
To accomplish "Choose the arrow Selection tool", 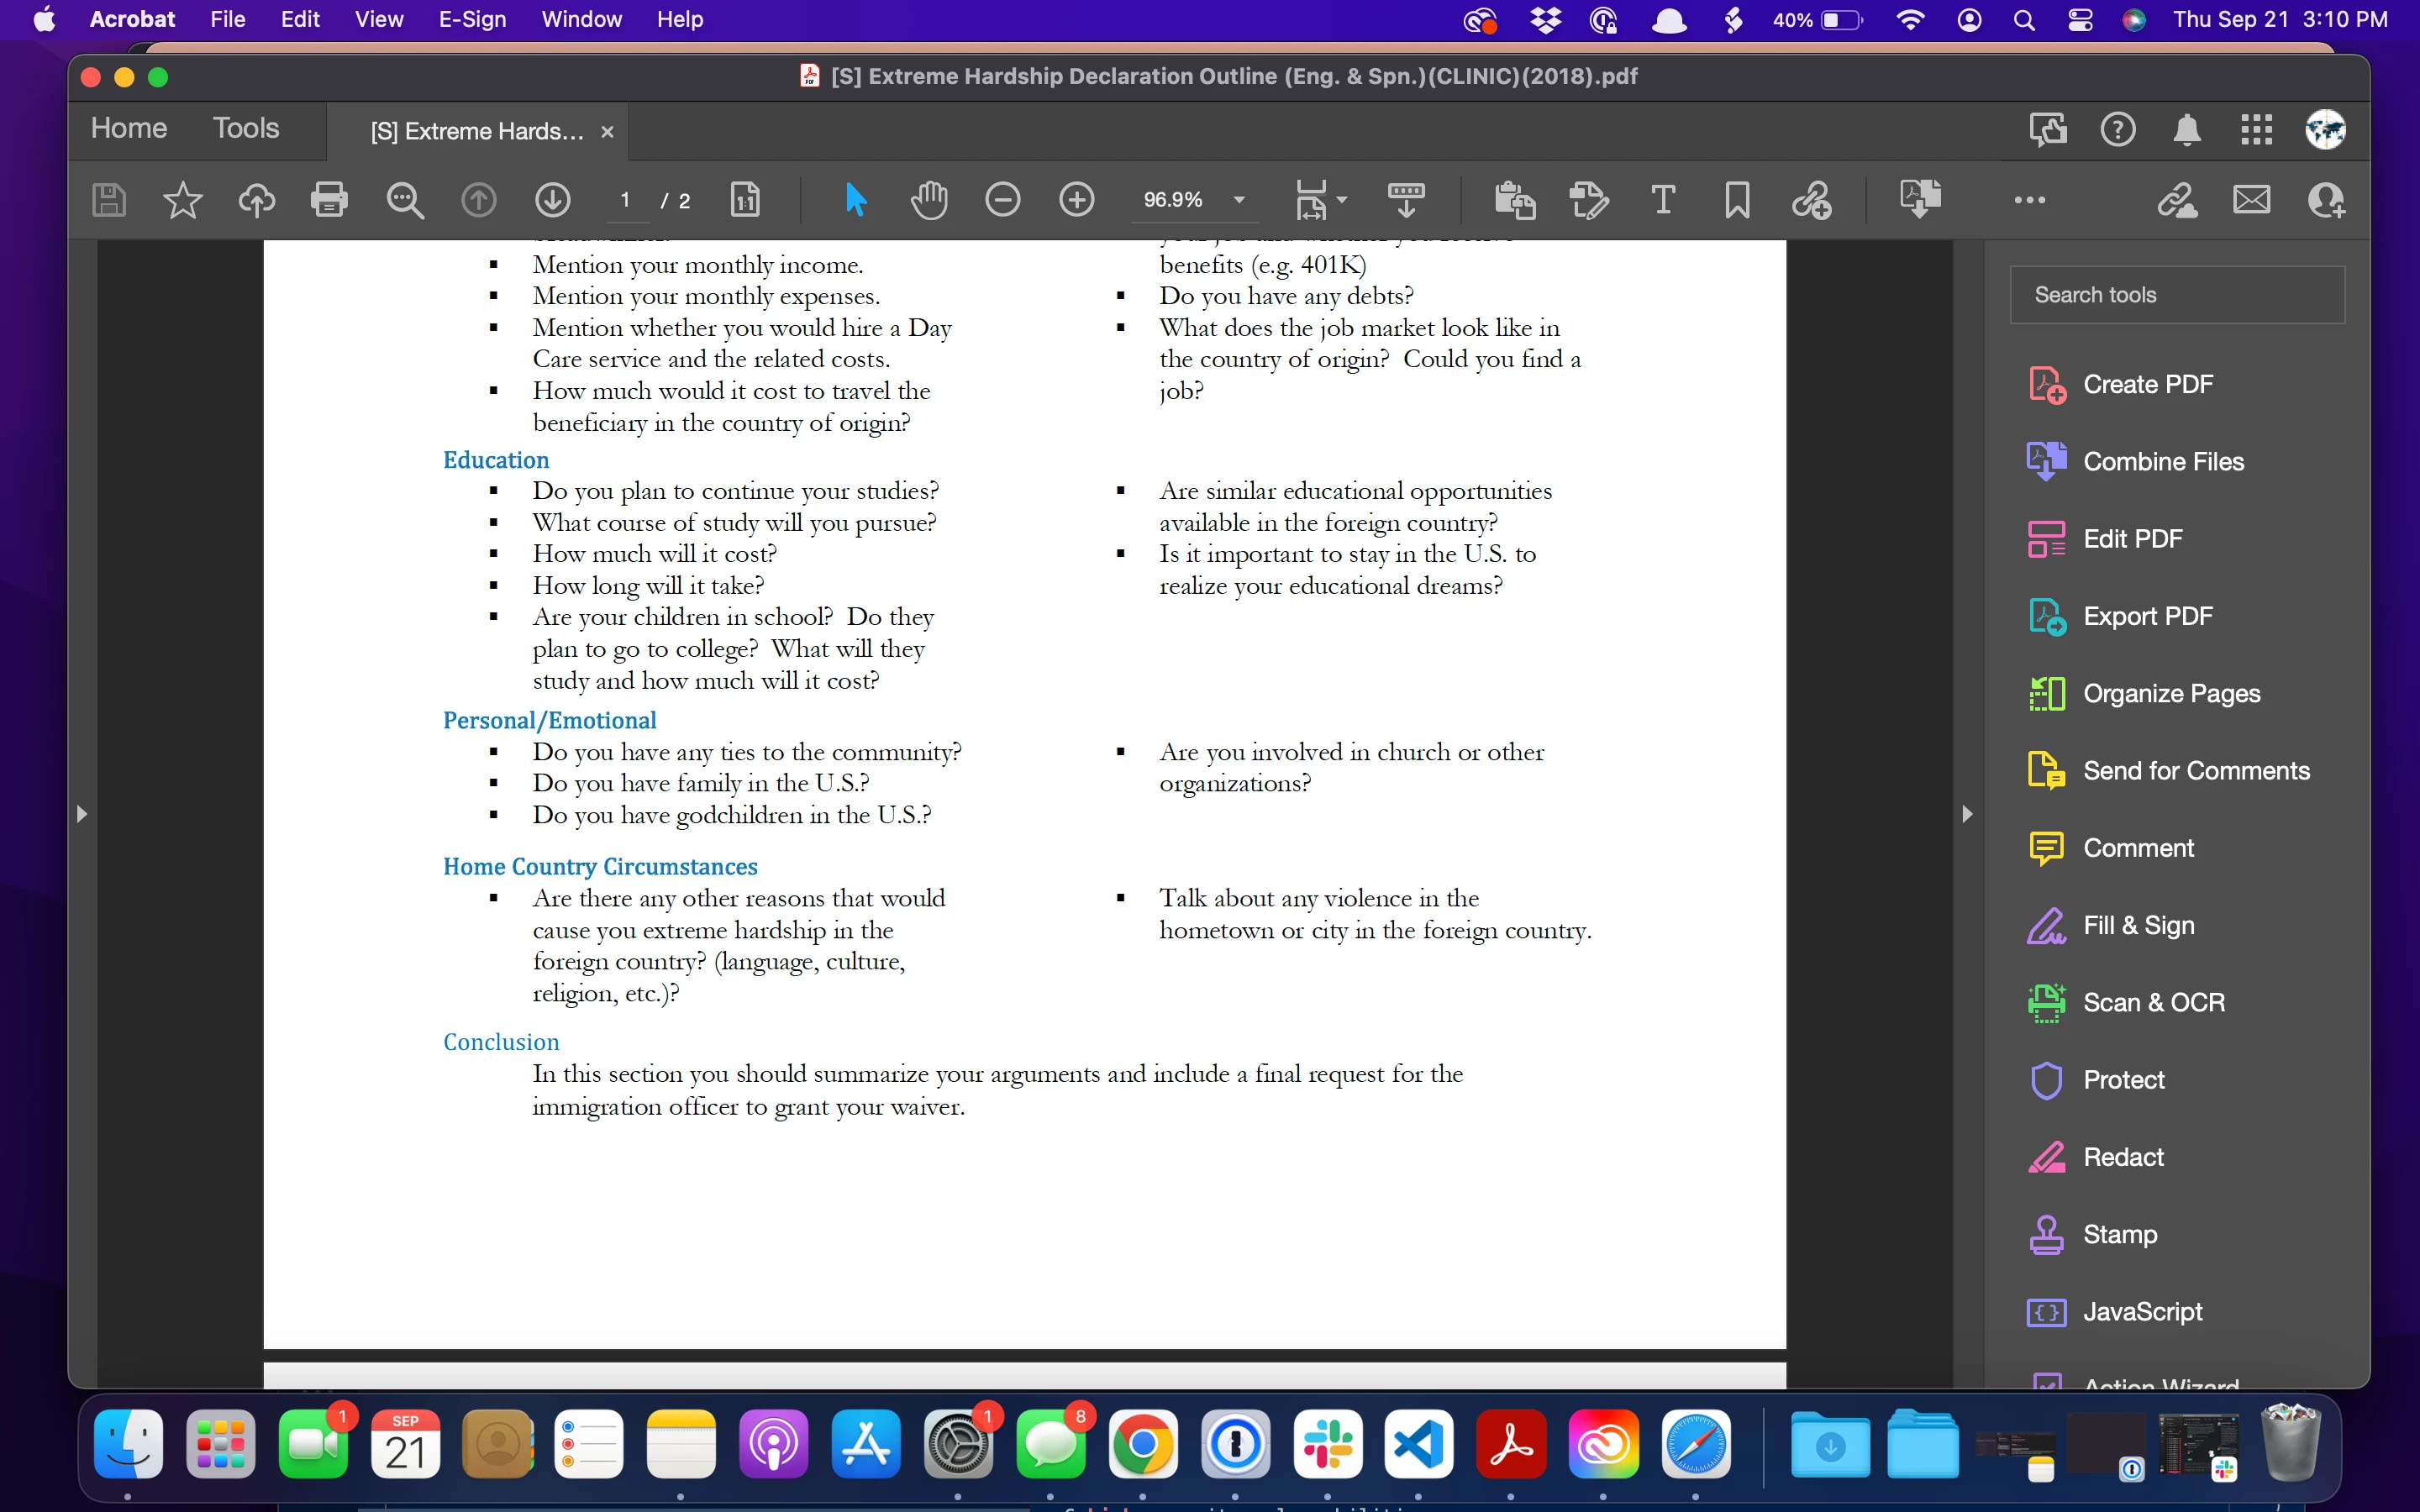I will point(855,200).
